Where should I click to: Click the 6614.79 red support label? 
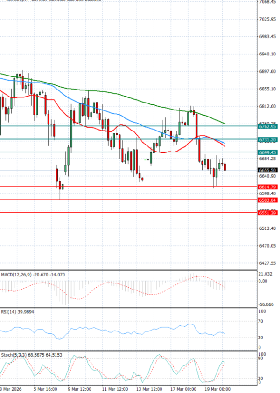click(267, 187)
